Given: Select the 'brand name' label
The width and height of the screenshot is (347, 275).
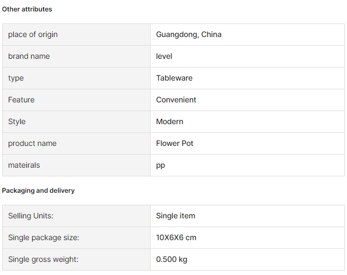Looking at the screenshot, I should pyautogui.click(x=29, y=56).
